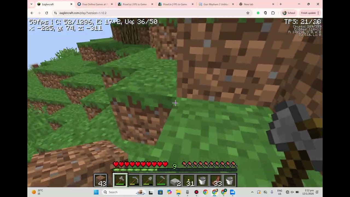This screenshot has height=197, width=350.
Task: Click the experience level bar
Action: click(x=175, y=170)
